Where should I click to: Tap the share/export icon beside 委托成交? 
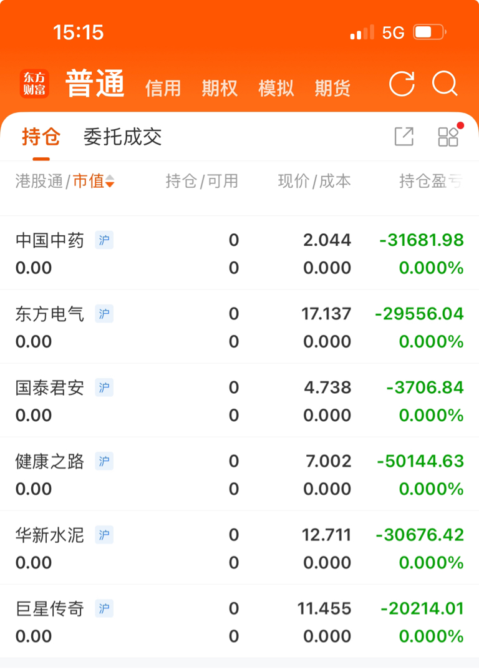click(404, 137)
